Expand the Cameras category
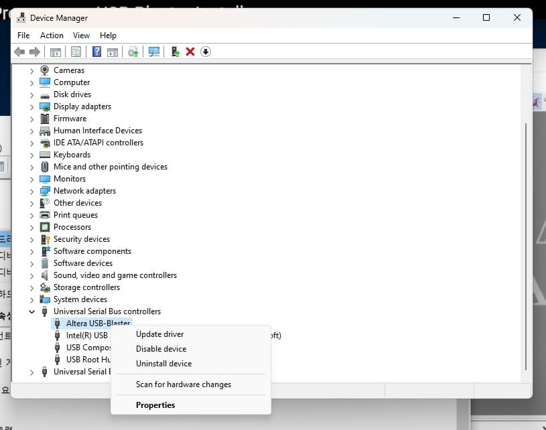The height and width of the screenshot is (430, 546). [31, 71]
